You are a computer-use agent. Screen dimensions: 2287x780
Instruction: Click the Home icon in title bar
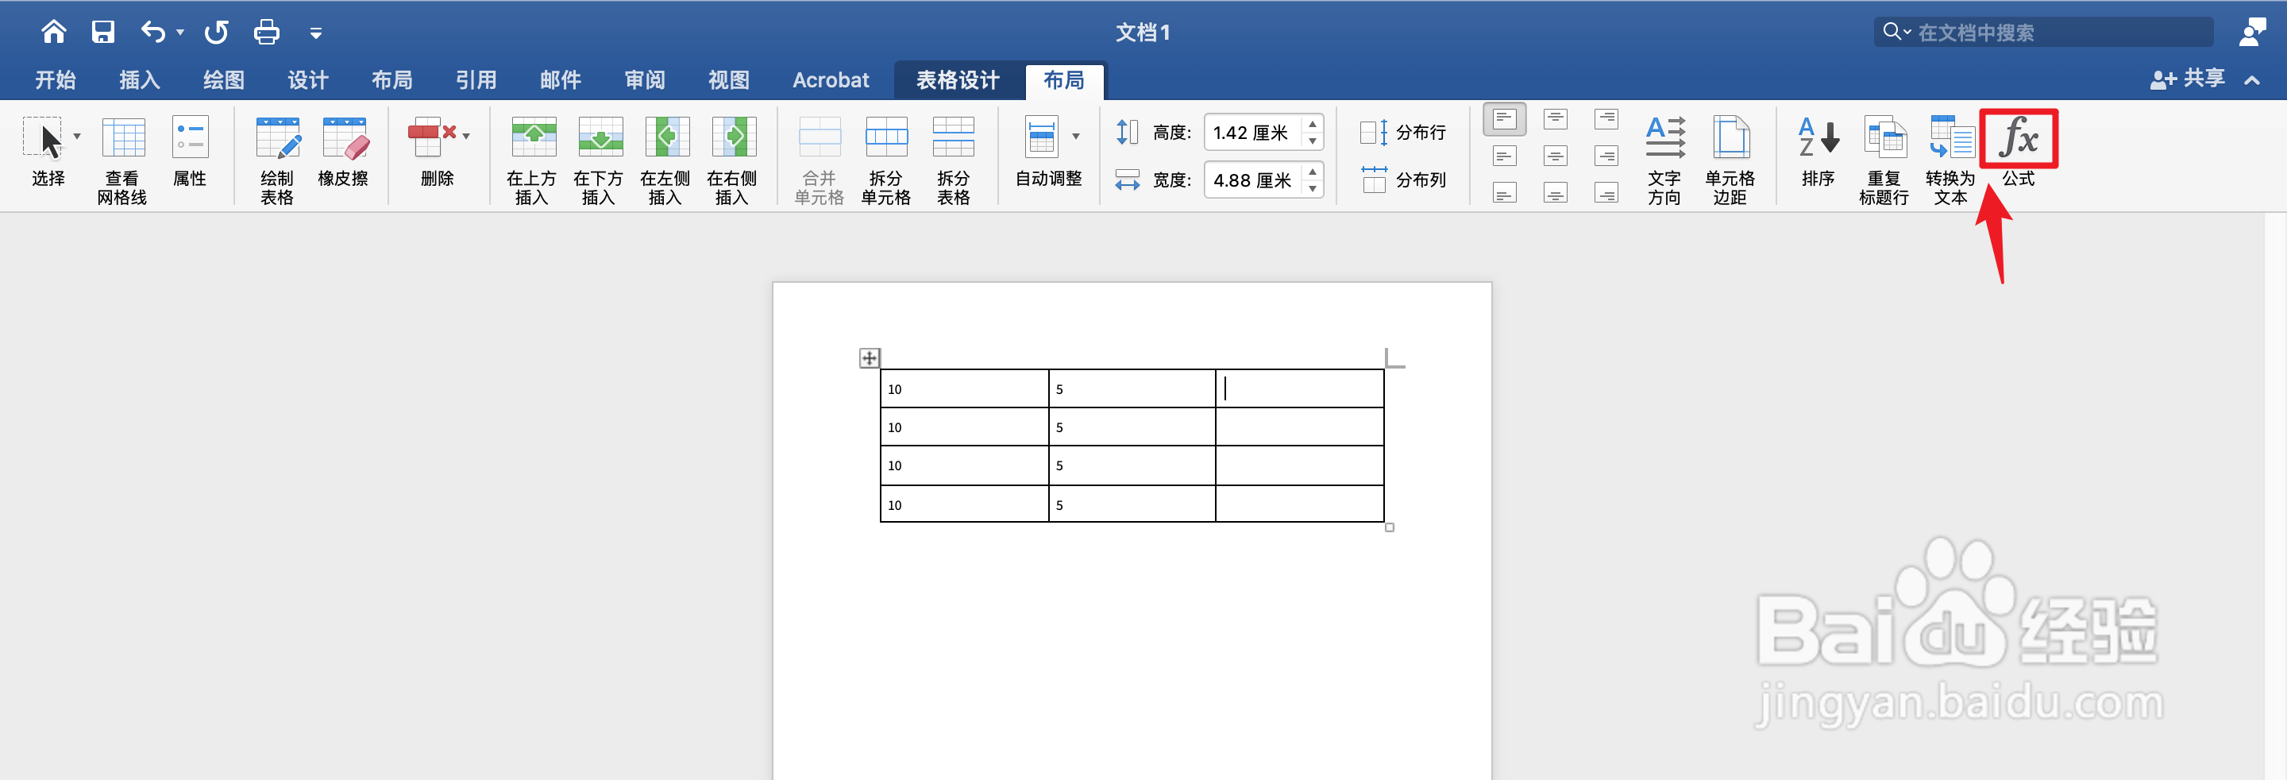tap(53, 32)
